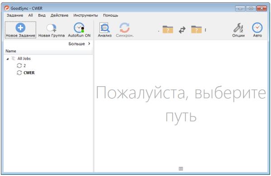Viewport: 271px width, 176px height.
Task: Click the All Jobs group icon
Action: [13, 58]
